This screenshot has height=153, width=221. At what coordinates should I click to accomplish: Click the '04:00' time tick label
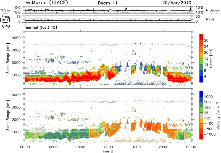[52, 147]
